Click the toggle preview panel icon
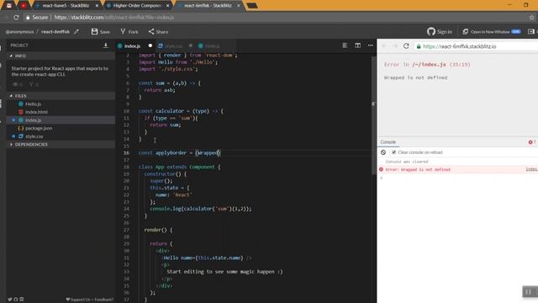The width and height of the screenshot is (538, 303). [531, 32]
